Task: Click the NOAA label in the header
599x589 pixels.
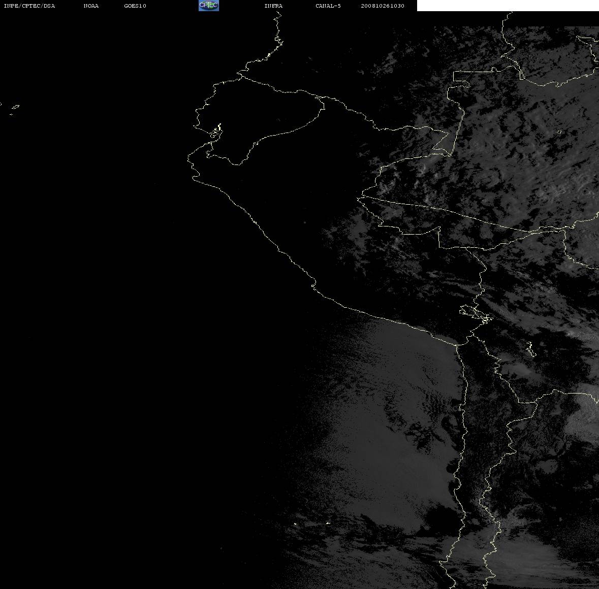Action: (91, 6)
